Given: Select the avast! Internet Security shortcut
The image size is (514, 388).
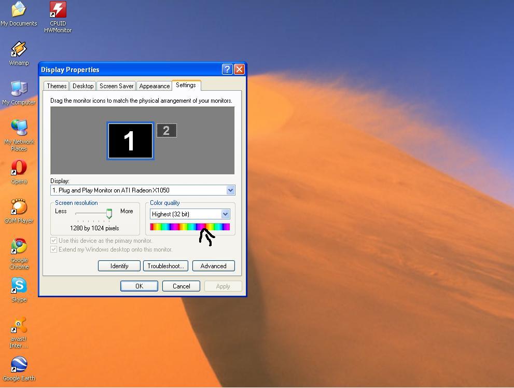Looking at the screenshot, I should [19, 332].
